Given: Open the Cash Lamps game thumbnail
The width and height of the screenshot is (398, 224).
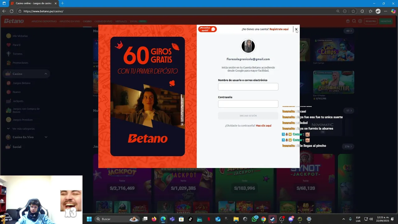Looking at the screenshot, I should (334, 50).
